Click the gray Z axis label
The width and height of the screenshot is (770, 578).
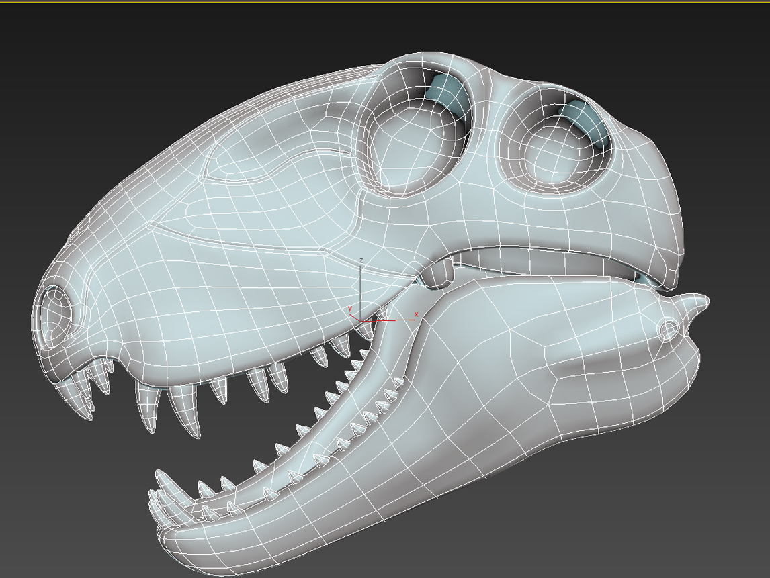(x=361, y=260)
